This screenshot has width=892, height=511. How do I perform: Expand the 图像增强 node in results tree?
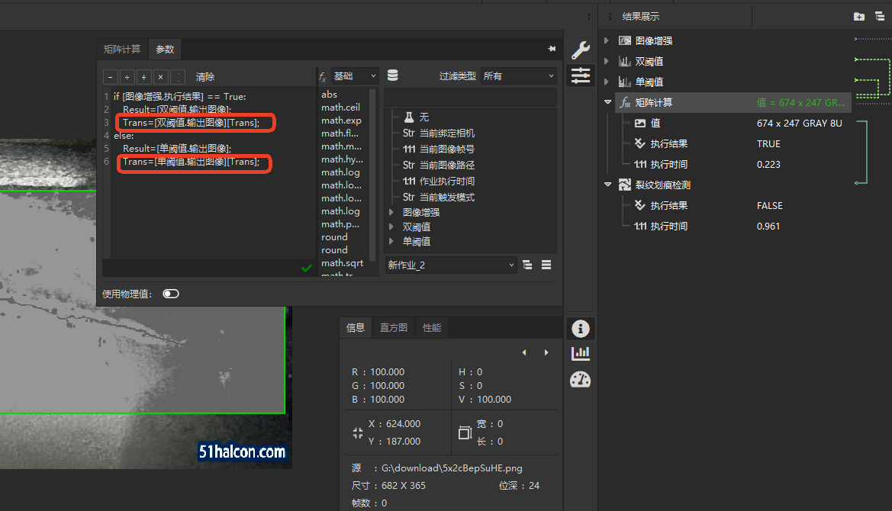[x=607, y=40]
